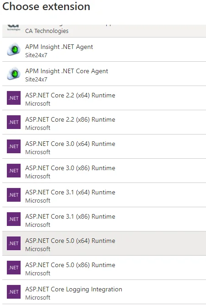
Task: Click .NET icon for ASP.NET Core Logging Integration
Action: click(x=14, y=292)
